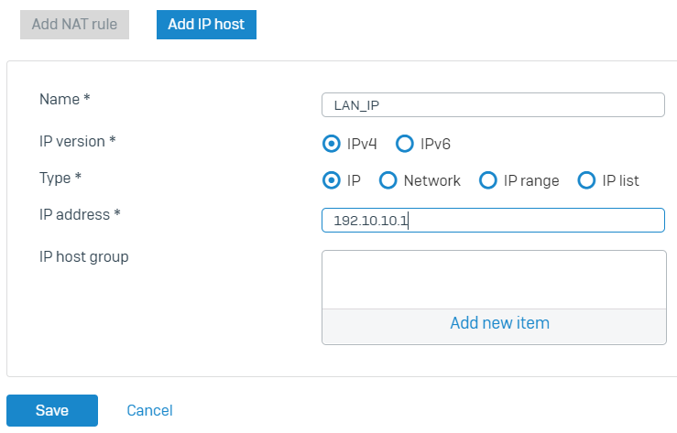The height and width of the screenshot is (433, 677).
Task: Choose the IP range type option
Action: coord(488,180)
